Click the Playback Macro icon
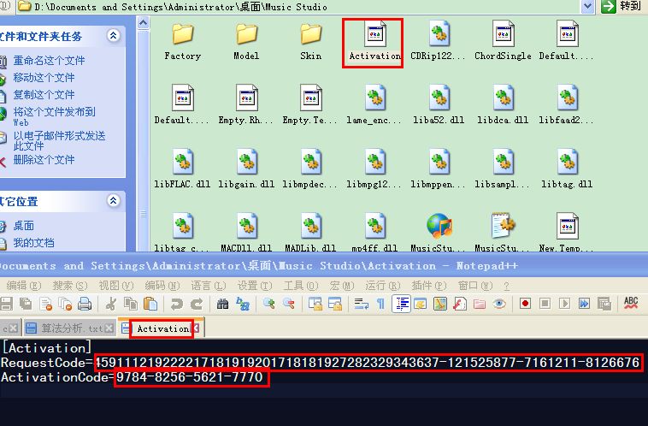Image resolution: width=648 pixels, height=426 pixels. point(564,304)
